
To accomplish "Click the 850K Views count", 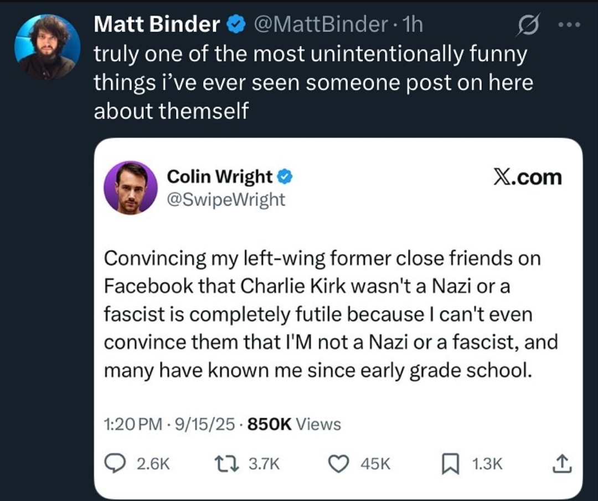I will [294, 425].
